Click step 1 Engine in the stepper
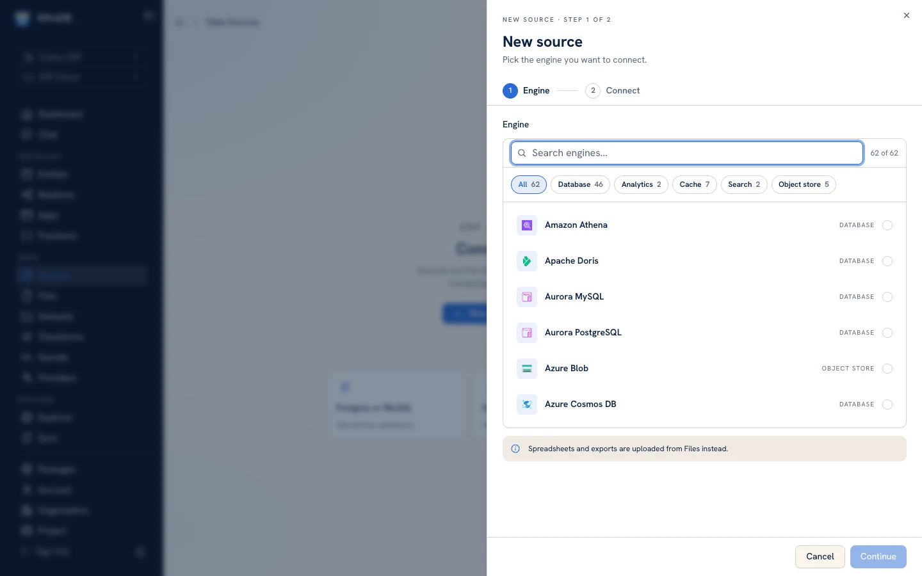This screenshot has width=922, height=576. click(x=526, y=91)
